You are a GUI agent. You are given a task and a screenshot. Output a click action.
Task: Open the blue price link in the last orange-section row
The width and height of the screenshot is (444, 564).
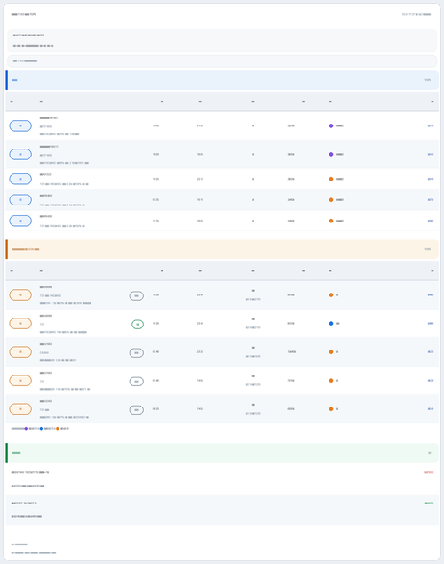click(x=431, y=409)
